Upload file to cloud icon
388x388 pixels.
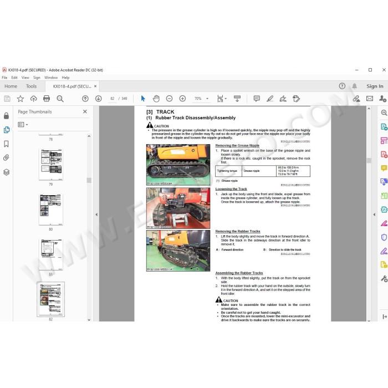coord(33,99)
